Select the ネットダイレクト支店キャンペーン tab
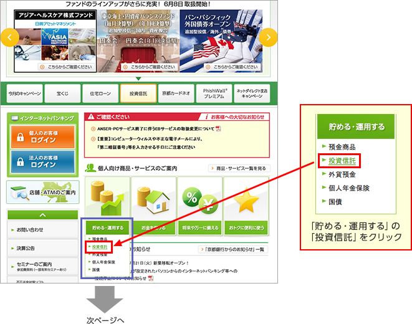 click(x=252, y=93)
